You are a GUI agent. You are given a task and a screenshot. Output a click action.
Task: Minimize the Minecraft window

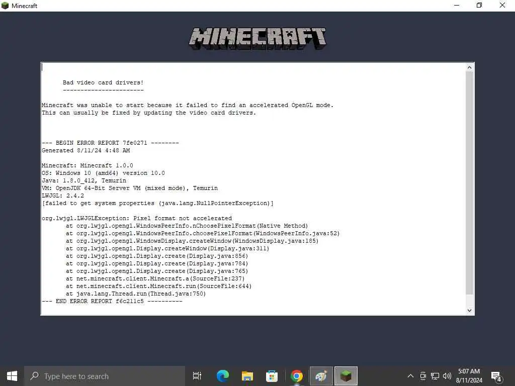pyautogui.click(x=457, y=5)
